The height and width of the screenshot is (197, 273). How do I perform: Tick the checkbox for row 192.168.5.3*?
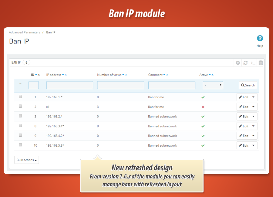(20, 145)
